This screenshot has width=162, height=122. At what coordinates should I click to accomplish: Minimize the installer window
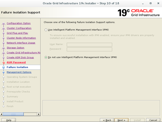[x=143, y=3]
